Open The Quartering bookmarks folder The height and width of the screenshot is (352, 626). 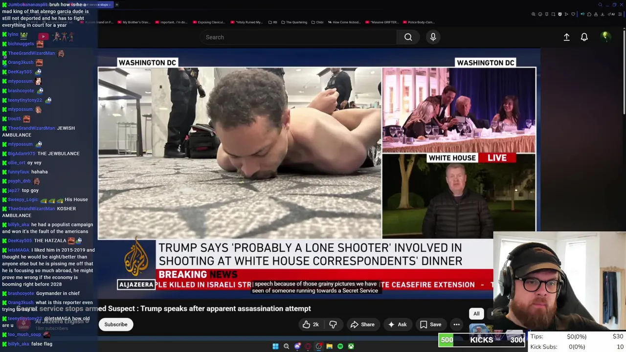(x=294, y=22)
